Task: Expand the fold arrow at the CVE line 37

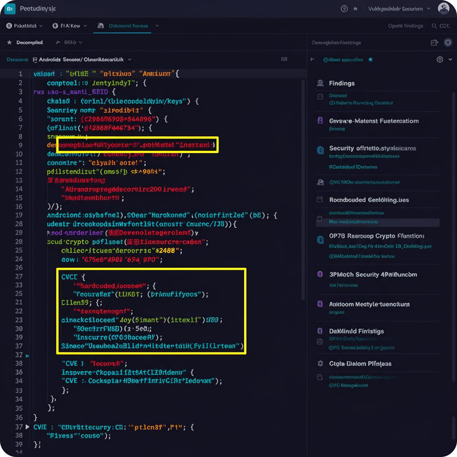Action: (x=27, y=427)
